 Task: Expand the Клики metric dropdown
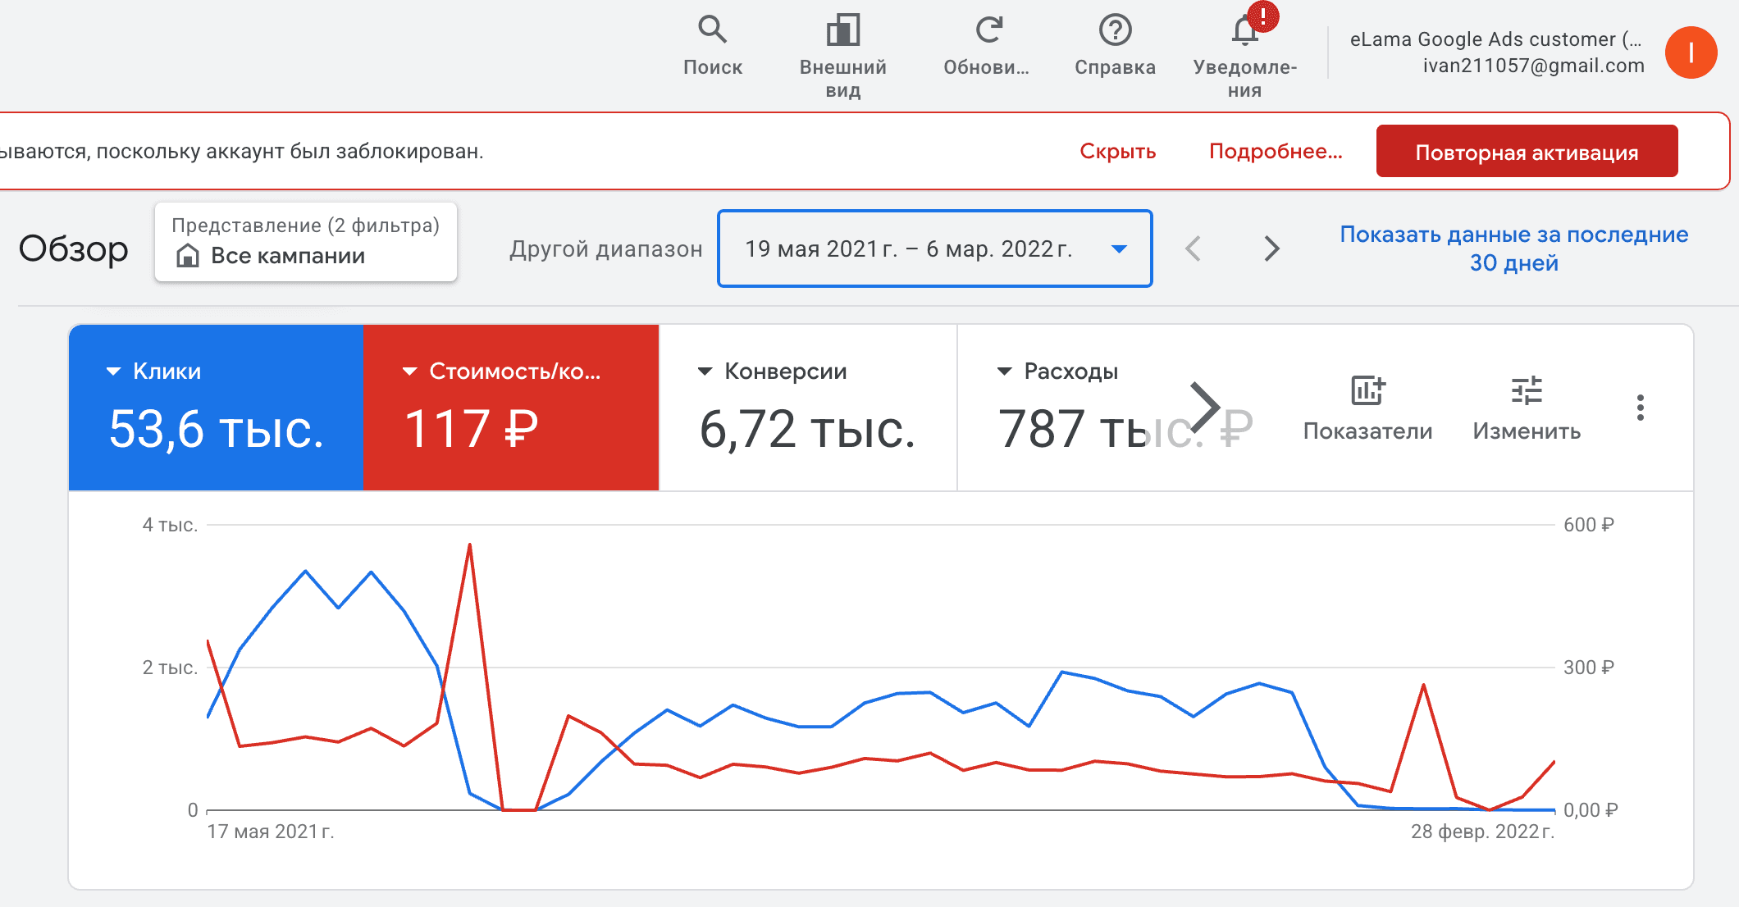click(114, 371)
